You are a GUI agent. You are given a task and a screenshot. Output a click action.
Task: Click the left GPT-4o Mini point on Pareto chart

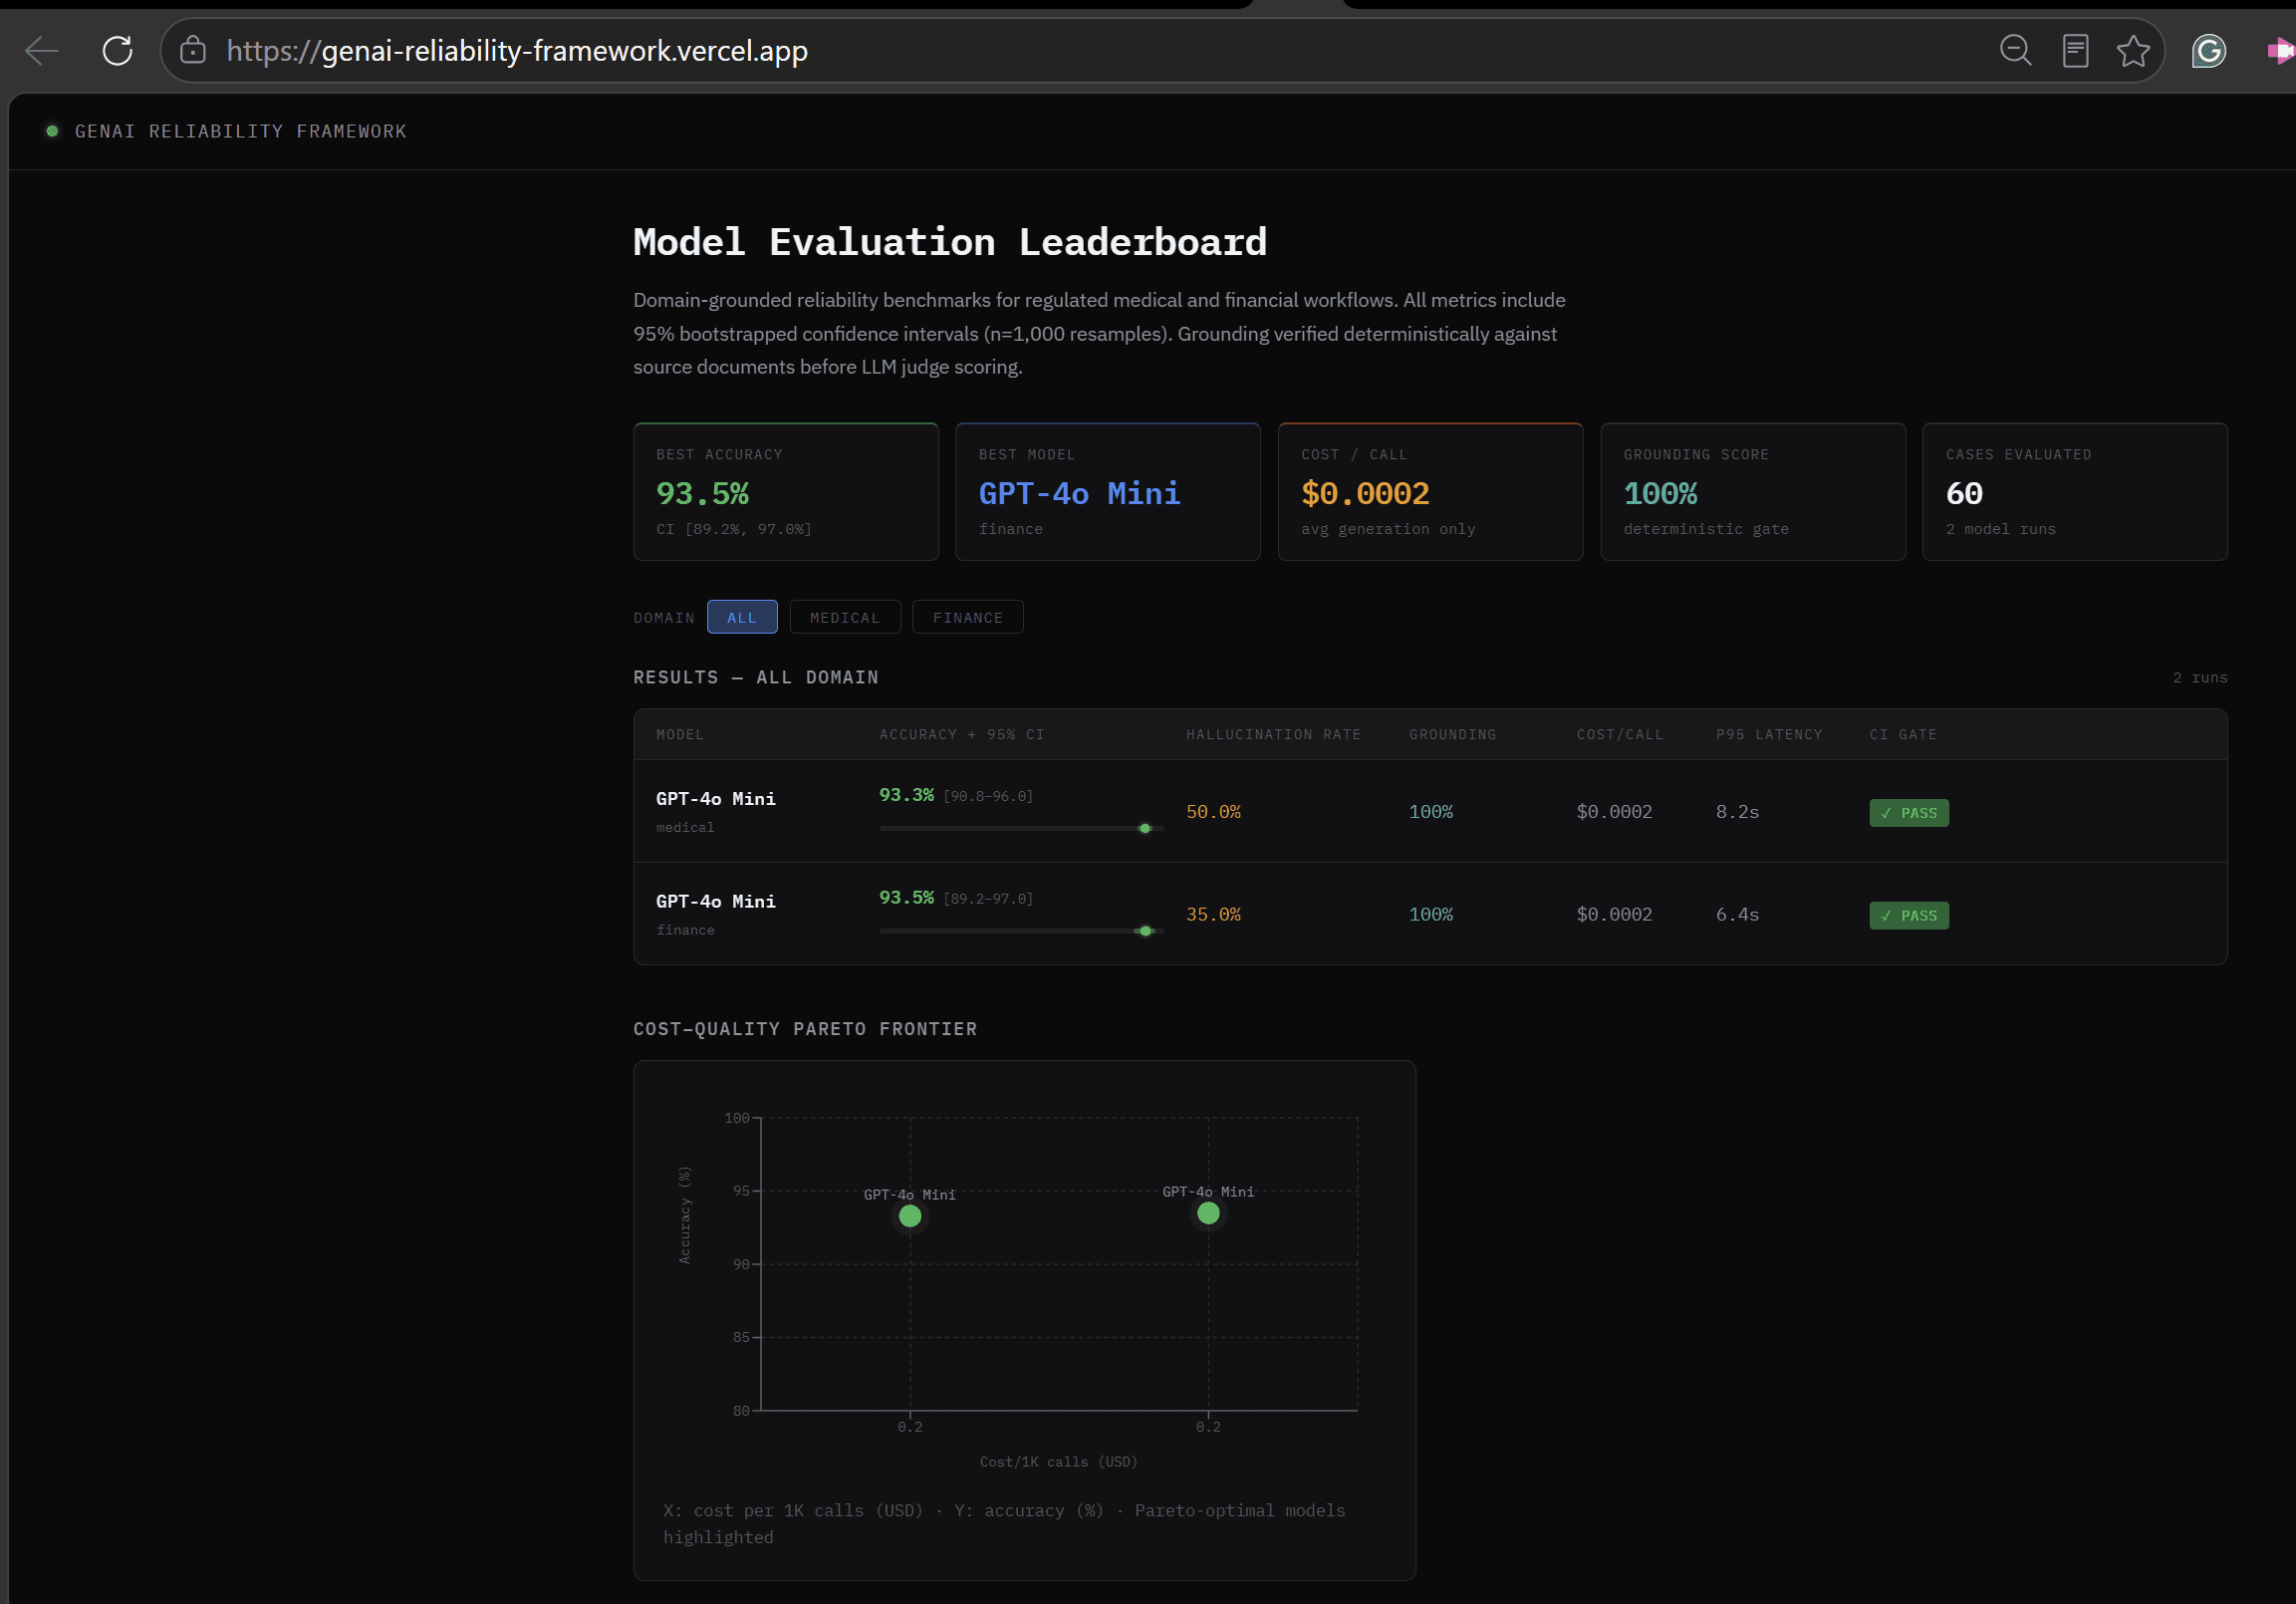(x=910, y=1217)
